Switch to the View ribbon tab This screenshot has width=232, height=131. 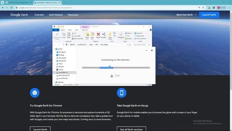coord(76,30)
